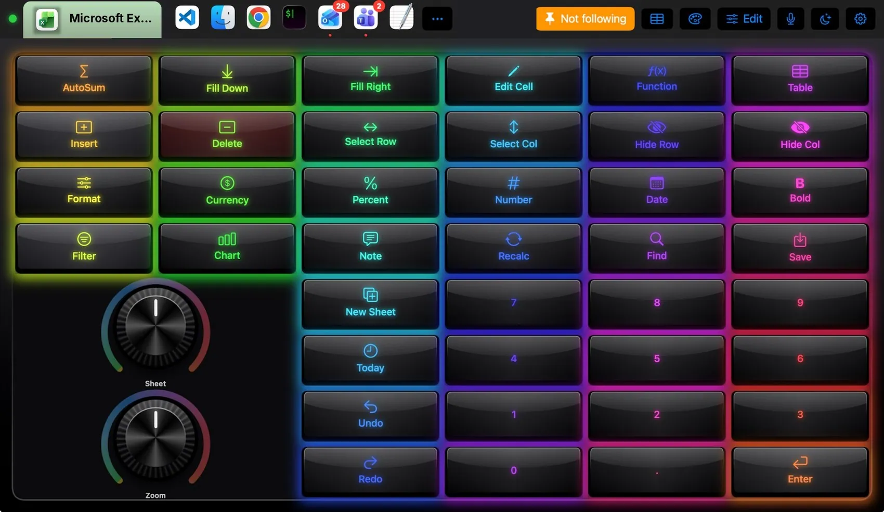Expand the three-dots more apps button
884x512 pixels.
(x=437, y=19)
